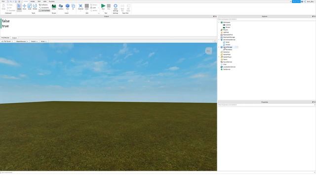Select Teams in Explorer
Viewport: 316px width, 178px height.
(225, 59)
